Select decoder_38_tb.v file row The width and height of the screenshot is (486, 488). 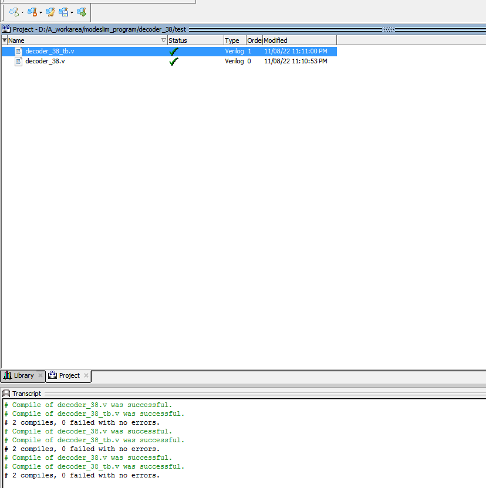tap(169, 52)
